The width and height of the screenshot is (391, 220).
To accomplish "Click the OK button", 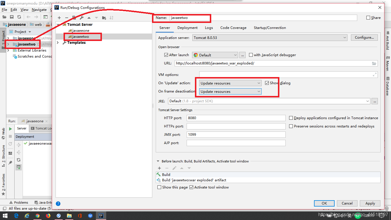I will [324, 203].
